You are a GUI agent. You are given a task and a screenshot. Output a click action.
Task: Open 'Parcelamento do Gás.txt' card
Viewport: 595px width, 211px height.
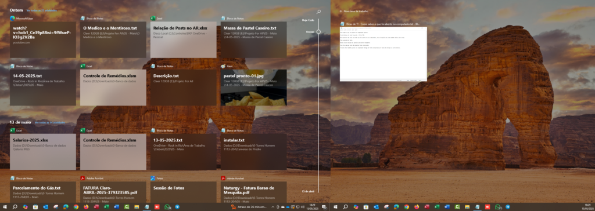coord(43,192)
